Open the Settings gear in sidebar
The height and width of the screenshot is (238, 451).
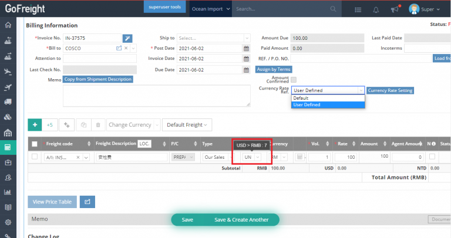[8, 223]
